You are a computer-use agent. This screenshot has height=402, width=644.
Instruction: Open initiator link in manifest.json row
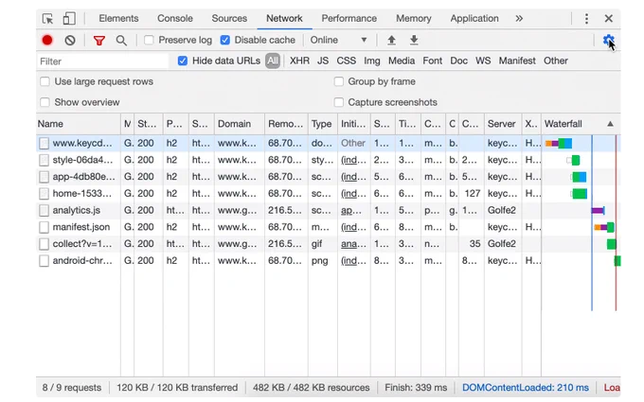point(353,227)
